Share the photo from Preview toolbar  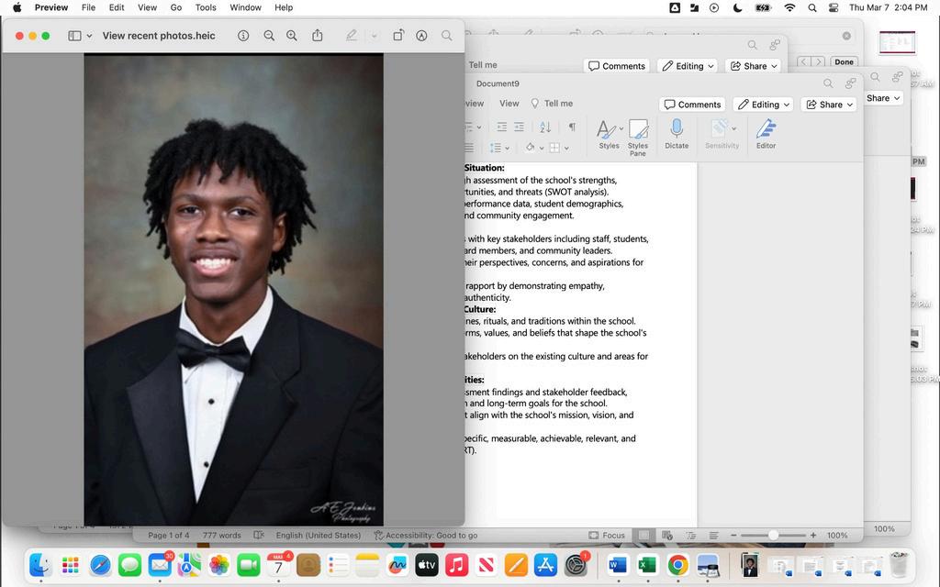pos(317,36)
